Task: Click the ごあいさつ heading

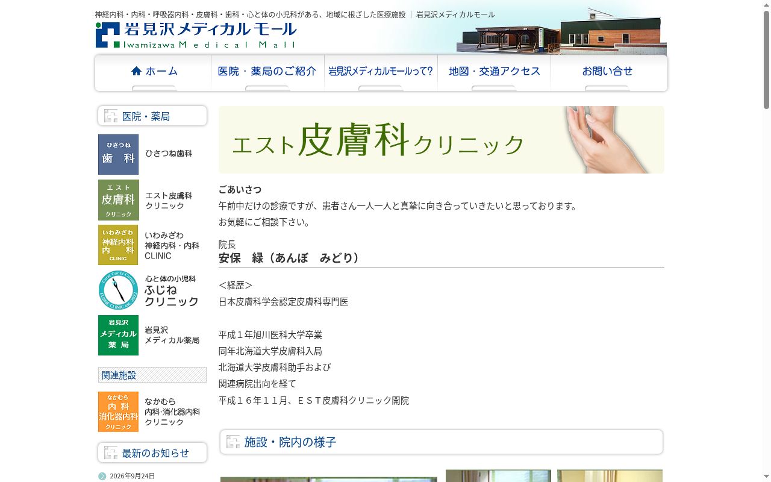Action: [x=240, y=190]
